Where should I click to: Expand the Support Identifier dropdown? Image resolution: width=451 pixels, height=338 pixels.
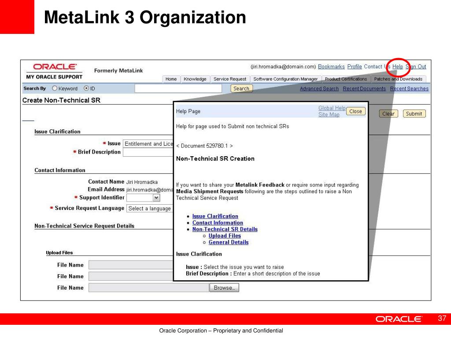pos(156,198)
